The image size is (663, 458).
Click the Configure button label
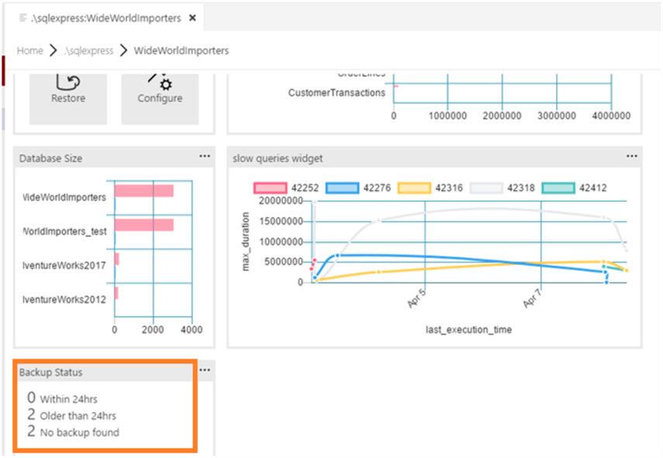point(160,99)
